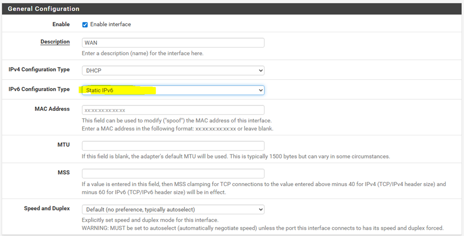
Task: Click the MSS field label
Action: point(64,172)
